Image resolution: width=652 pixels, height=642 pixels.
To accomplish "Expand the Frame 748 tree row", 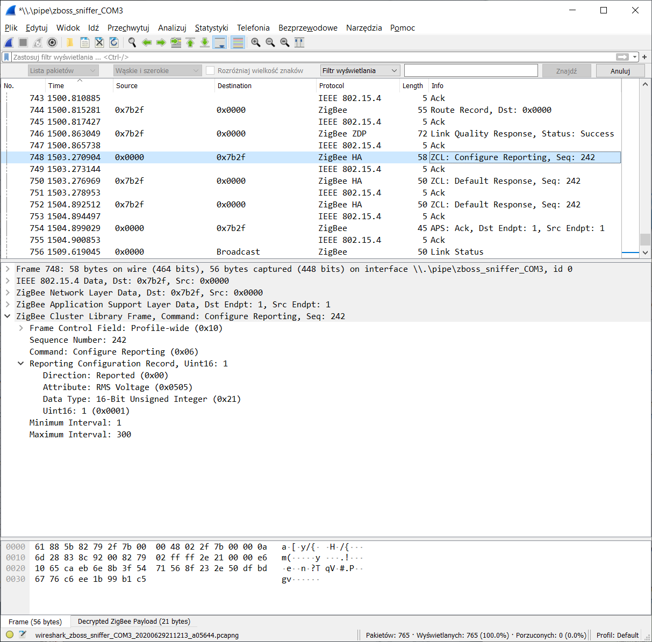I will point(8,269).
